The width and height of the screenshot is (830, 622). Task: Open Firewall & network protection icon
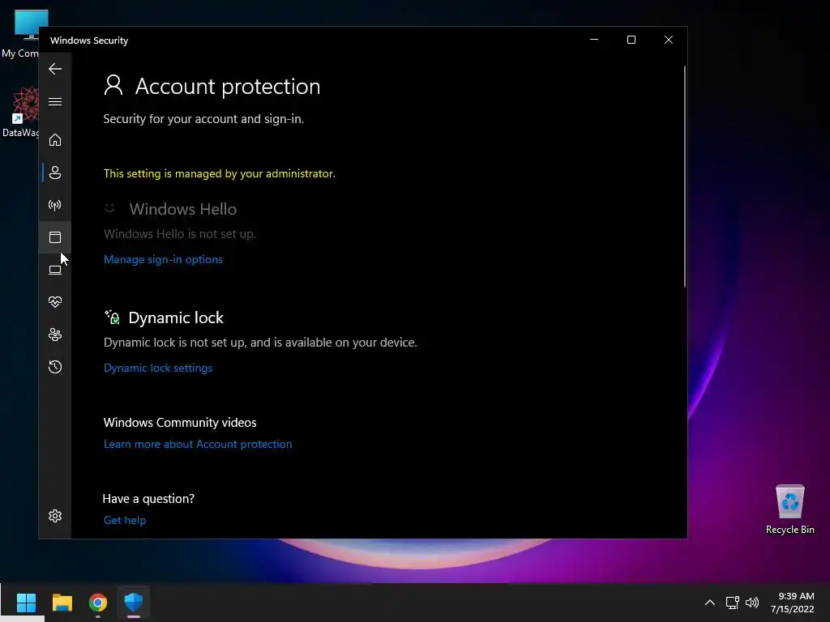(x=55, y=205)
